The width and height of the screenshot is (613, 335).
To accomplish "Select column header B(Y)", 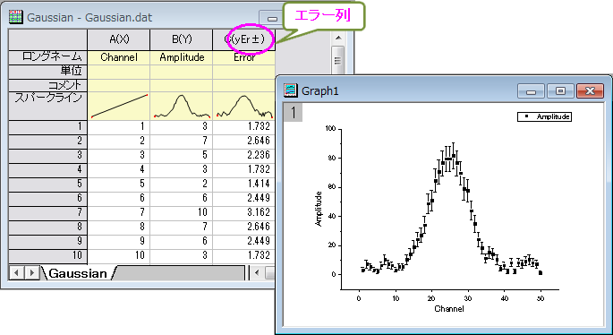I will point(182,39).
